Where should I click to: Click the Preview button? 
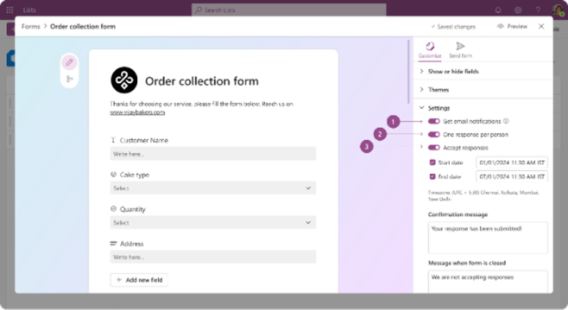[x=512, y=26]
